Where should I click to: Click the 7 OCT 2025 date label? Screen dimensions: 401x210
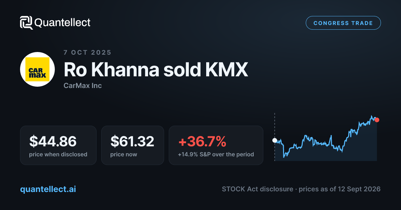[x=88, y=52]
